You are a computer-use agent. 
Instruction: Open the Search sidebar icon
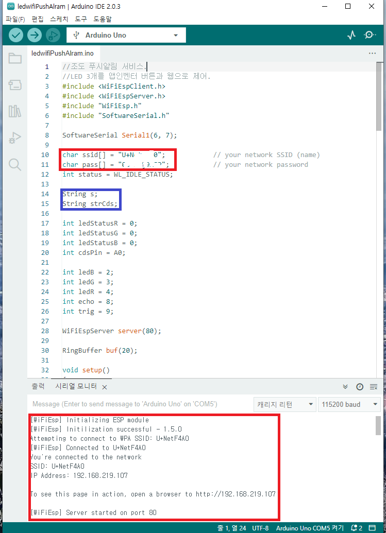(15, 164)
